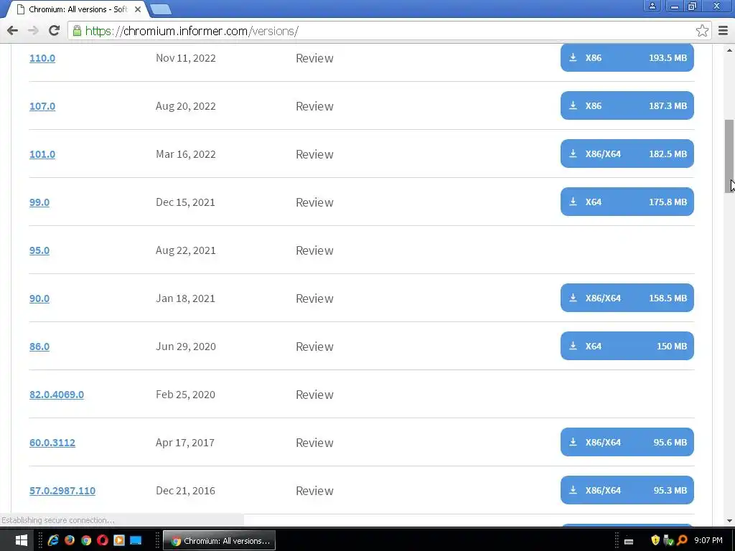This screenshot has height=551, width=735.
Task: Launch Firefox from the taskbar
Action: click(x=70, y=540)
